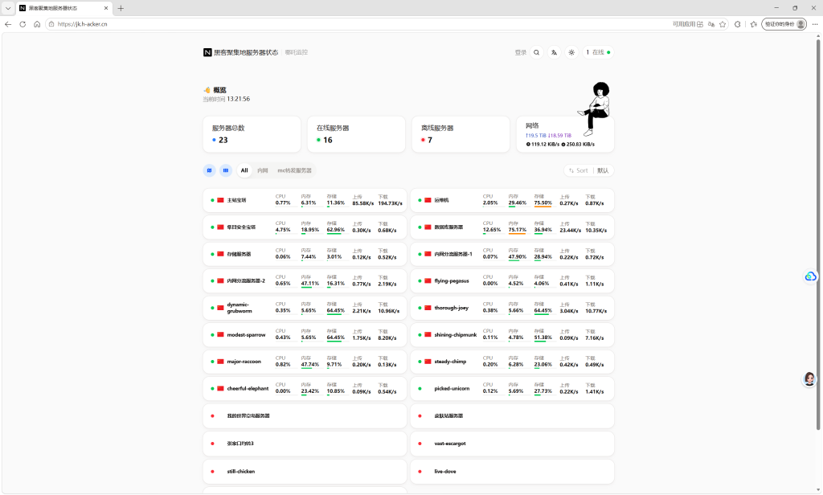Expand the tab list chevron in title bar
The width and height of the screenshot is (823, 495).
[x=8, y=8]
